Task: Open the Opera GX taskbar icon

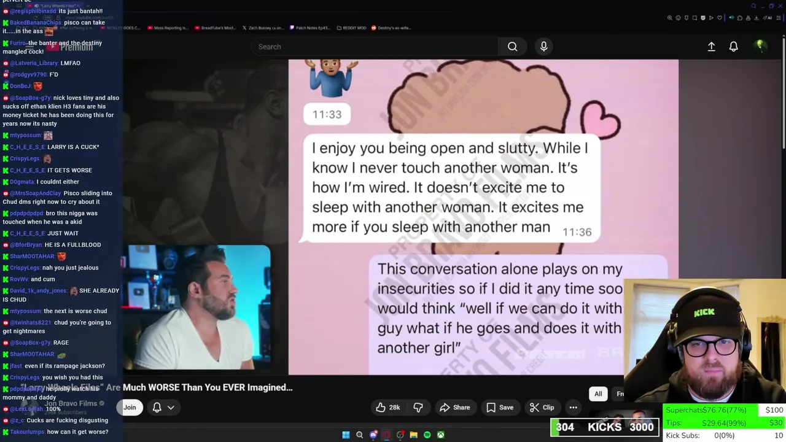Action: click(387, 435)
